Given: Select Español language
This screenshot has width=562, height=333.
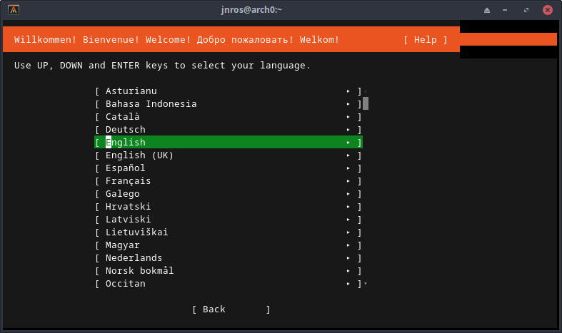Looking at the screenshot, I should point(229,168).
